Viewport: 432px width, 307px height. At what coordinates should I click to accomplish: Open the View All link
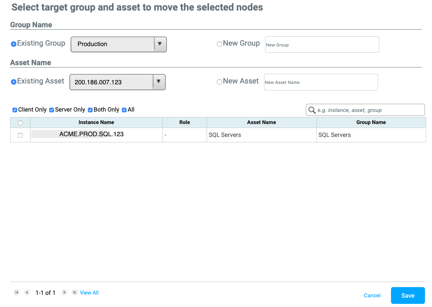[x=89, y=293]
